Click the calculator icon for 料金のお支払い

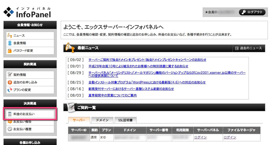[x=10, y=114]
